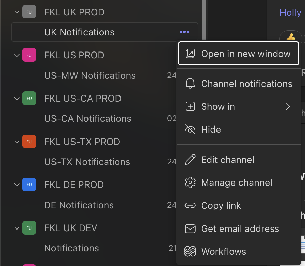This screenshot has height=266, width=305.
Task: Click the blue FD avatar for FKL DE PROD
Action: [29, 184]
